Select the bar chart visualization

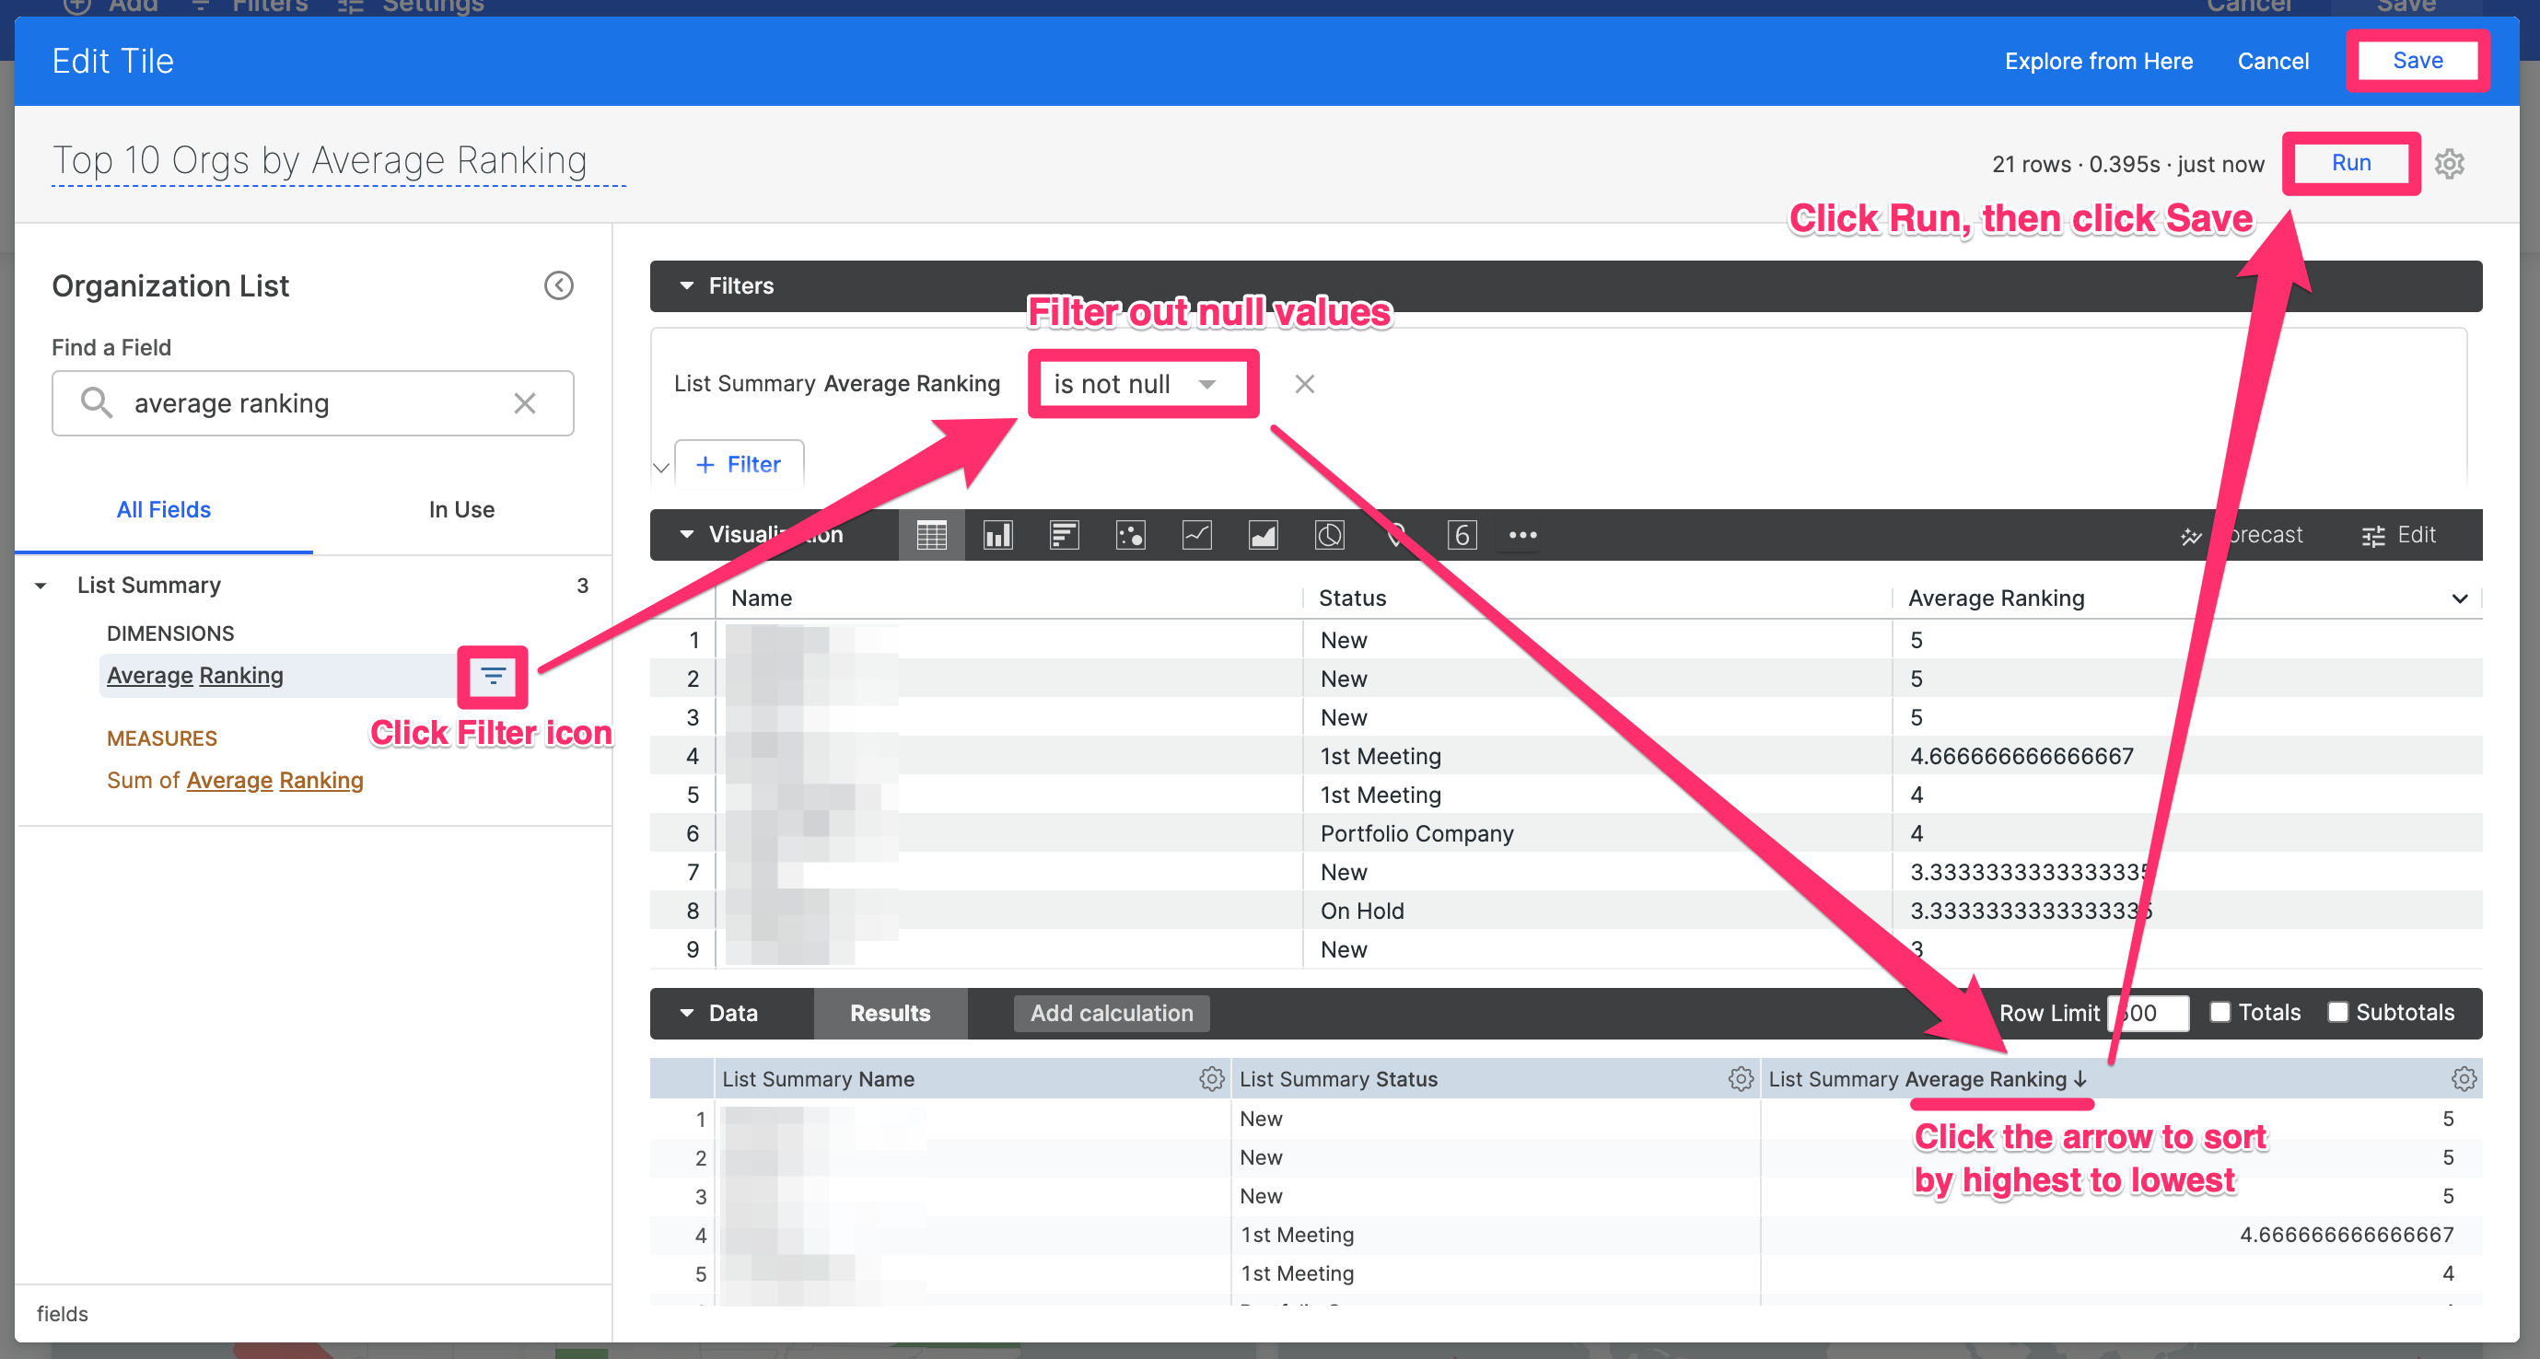[998, 534]
